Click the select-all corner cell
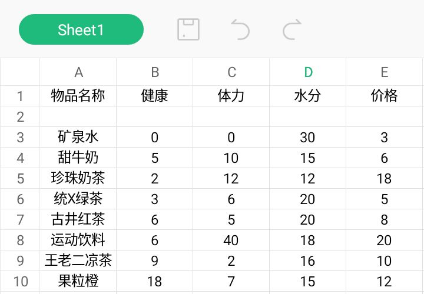 (x=20, y=72)
